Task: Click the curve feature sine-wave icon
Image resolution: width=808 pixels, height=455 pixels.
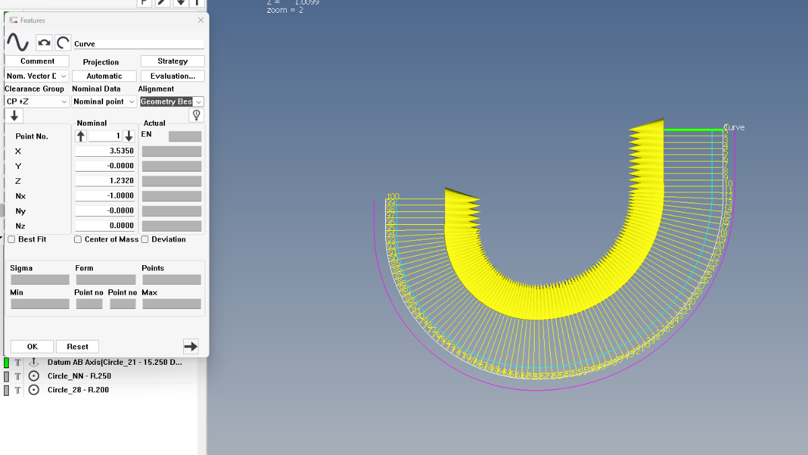Action: click(17, 43)
